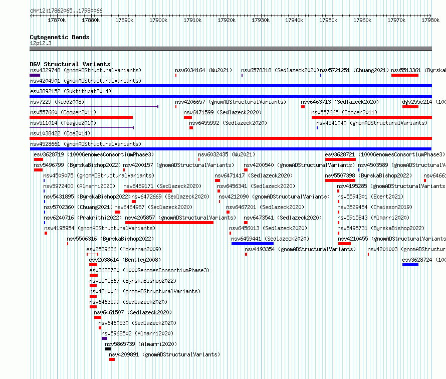This screenshot has height=379, width=446.
Task: Click esv3628719 1000Genomes variant label
Action: tap(94, 154)
